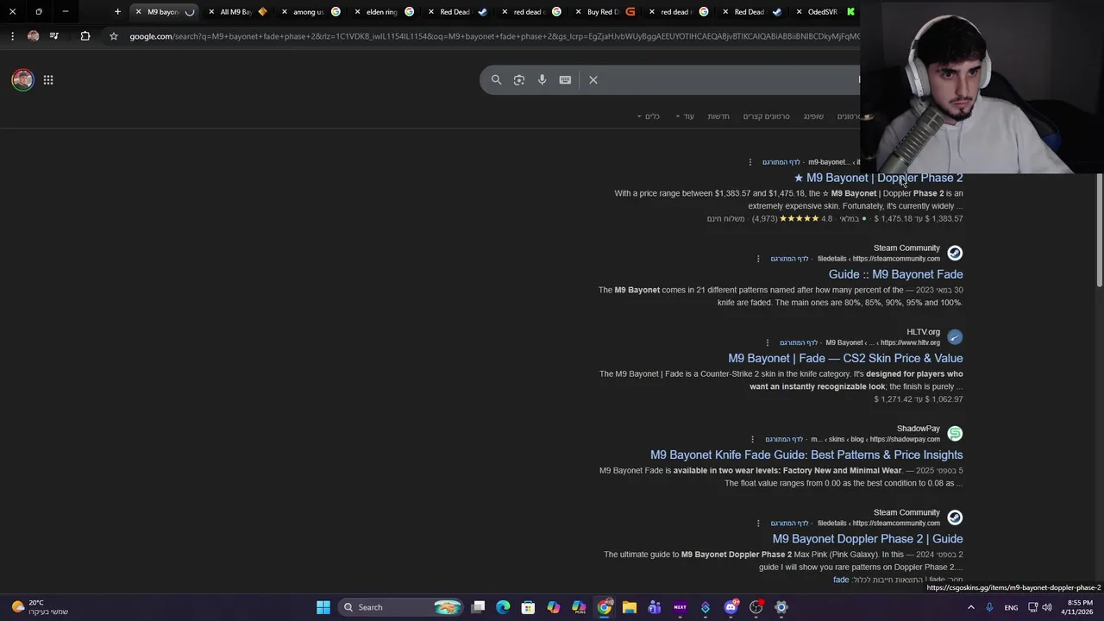
Task: Open the Google apps grid icon
Action: [48, 79]
